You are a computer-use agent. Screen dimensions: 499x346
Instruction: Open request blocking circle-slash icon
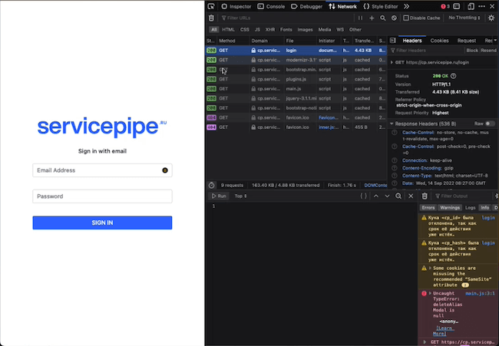coord(394,18)
